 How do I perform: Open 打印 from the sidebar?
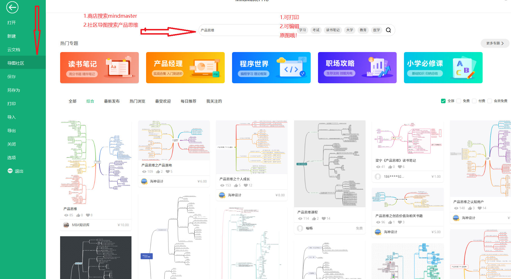[23, 103]
